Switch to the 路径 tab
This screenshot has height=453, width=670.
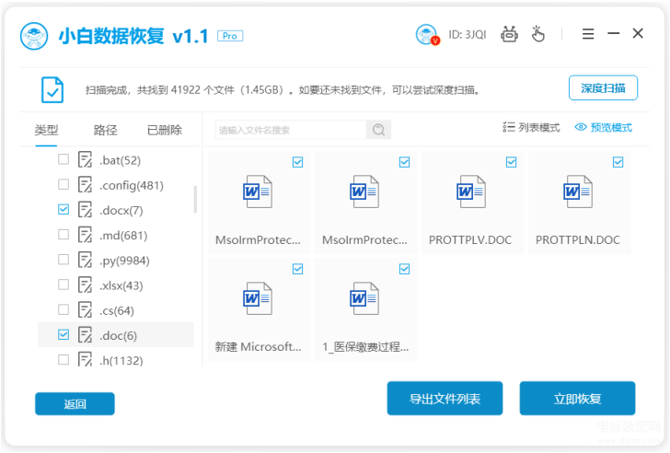pyautogui.click(x=105, y=130)
